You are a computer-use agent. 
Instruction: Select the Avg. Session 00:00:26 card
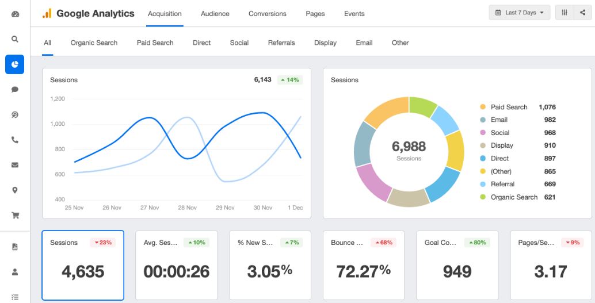177,265
